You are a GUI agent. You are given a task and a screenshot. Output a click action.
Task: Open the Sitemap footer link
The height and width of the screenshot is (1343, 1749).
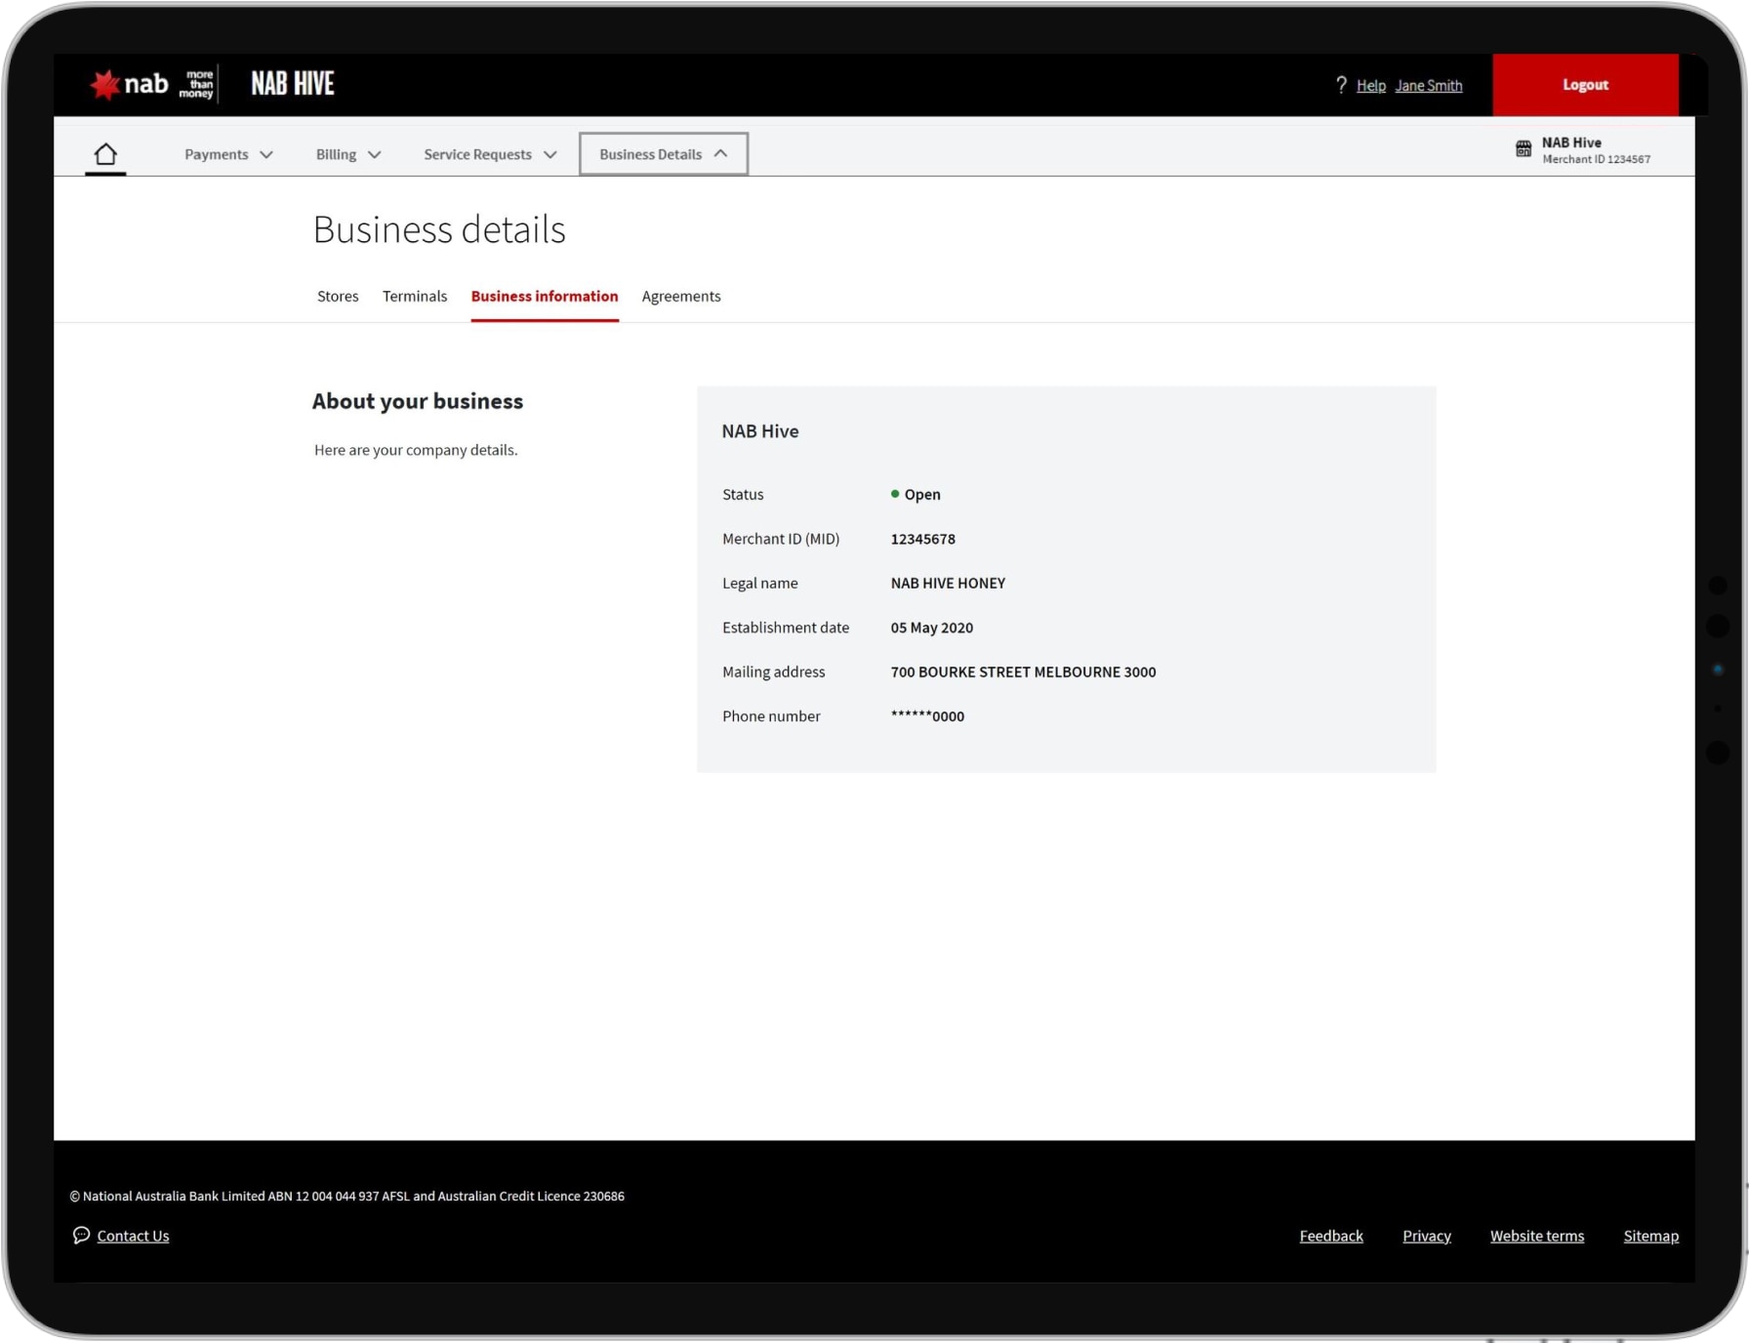1650,1236
